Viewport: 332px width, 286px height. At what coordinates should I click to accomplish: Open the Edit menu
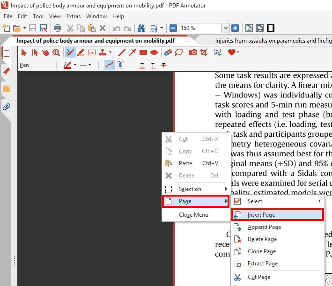click(22, 16)
